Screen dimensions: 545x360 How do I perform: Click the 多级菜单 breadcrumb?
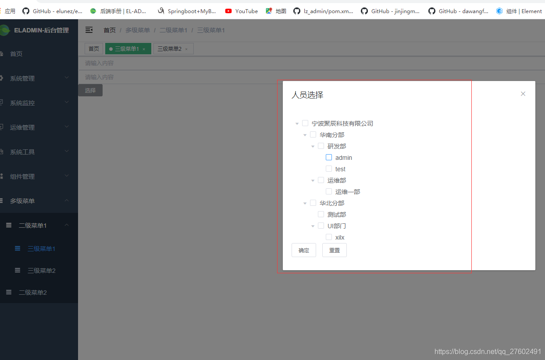coord(138,30)
